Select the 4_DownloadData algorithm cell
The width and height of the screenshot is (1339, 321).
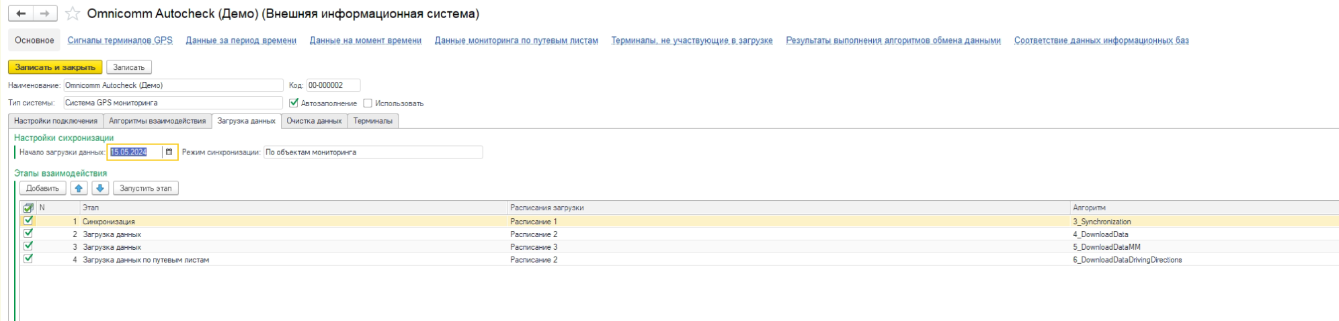click(x=1205, y=234)
